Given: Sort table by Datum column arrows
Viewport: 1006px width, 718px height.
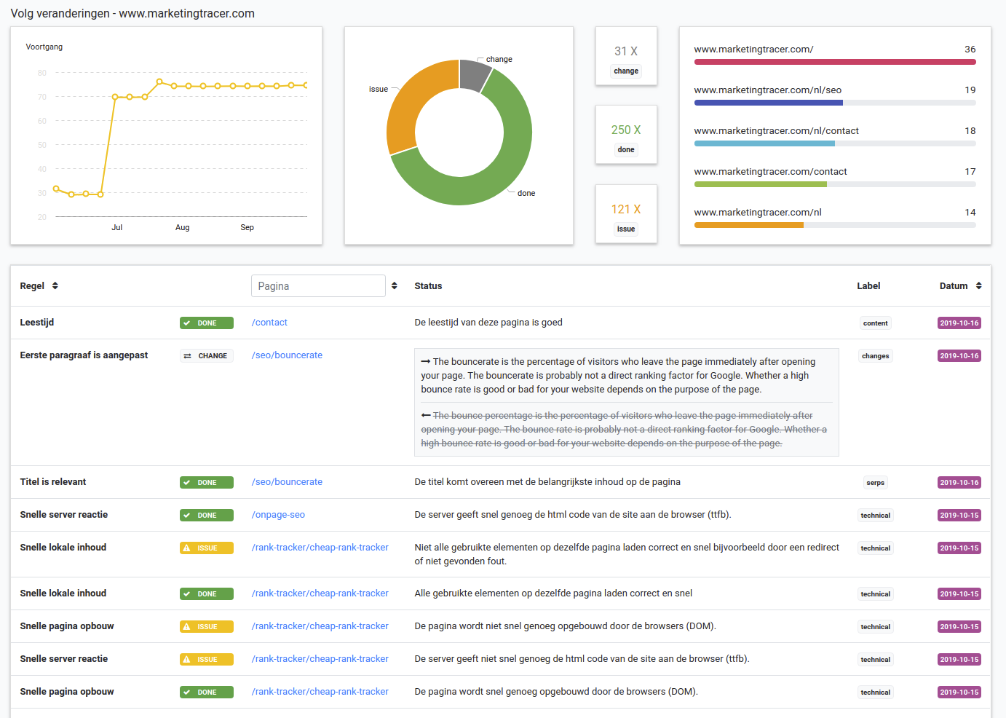Looking at the screenshot, I should [x=978, y=286].
